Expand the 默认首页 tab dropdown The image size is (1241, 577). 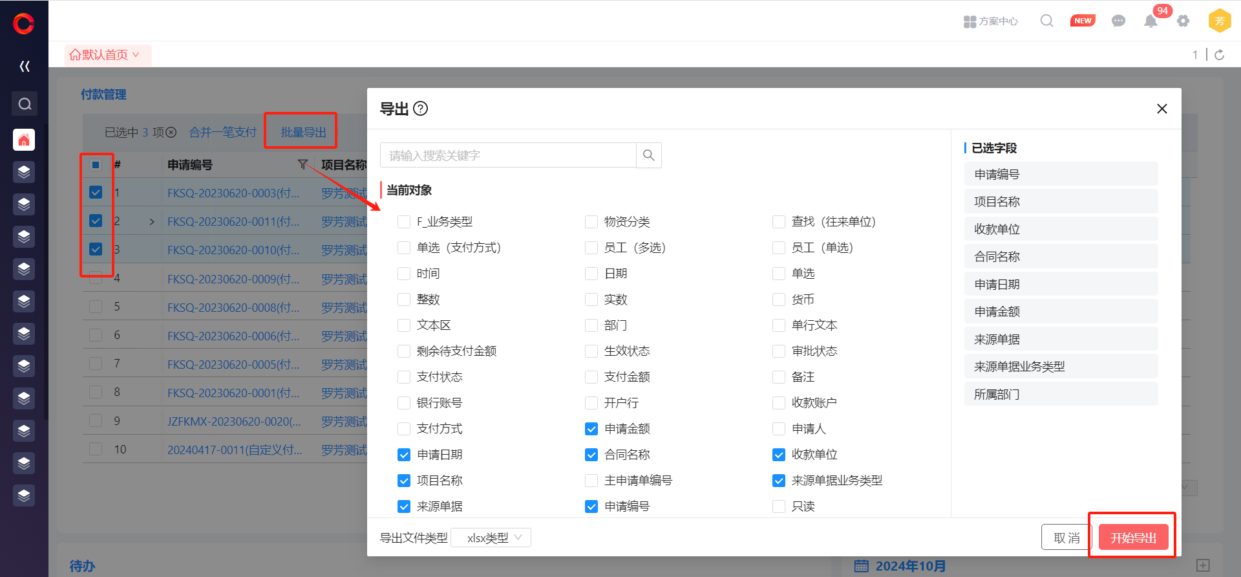point(136,55)
